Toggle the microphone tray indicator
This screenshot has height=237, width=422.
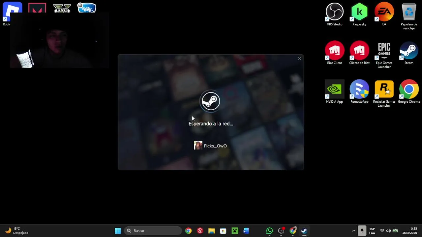coord(362,231)
